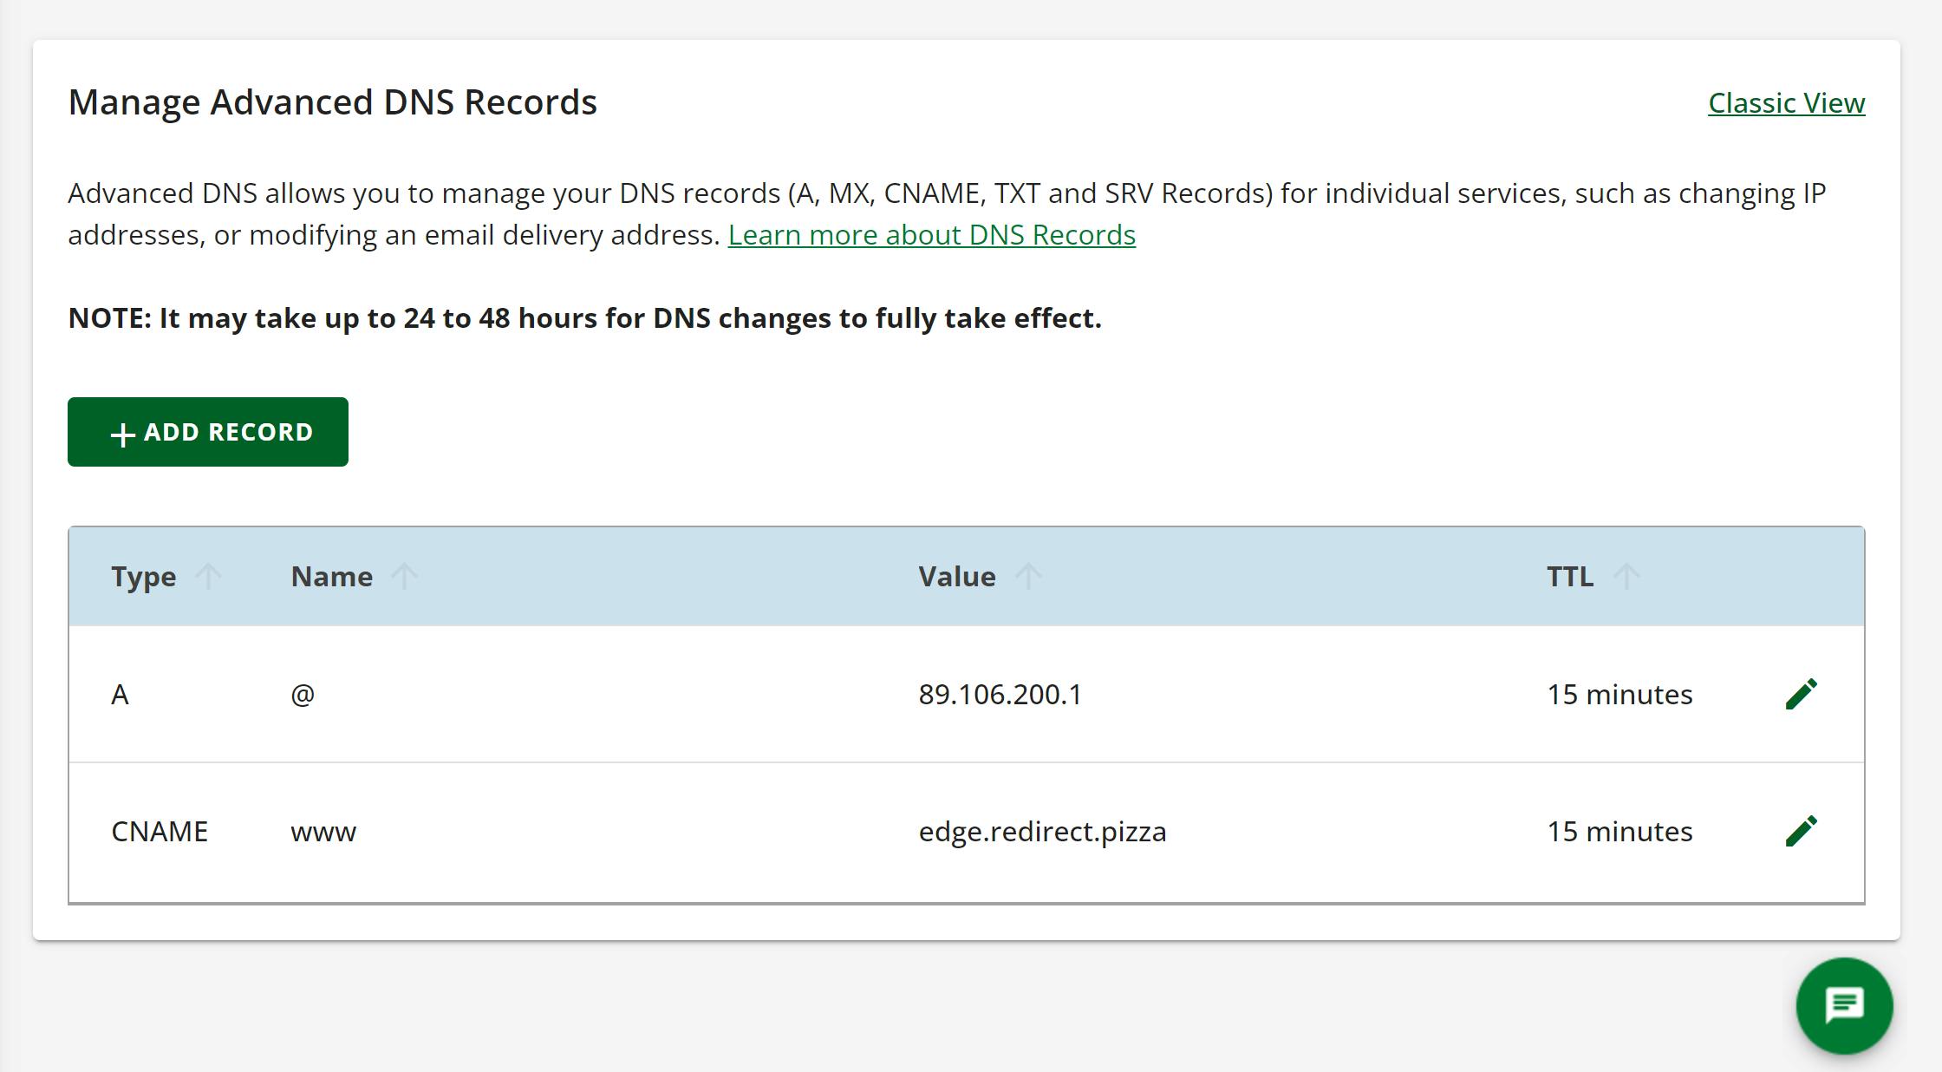Click the Type column header
The width and height of the screenshot is (1942, 1072).
click(x=144, y=576)
